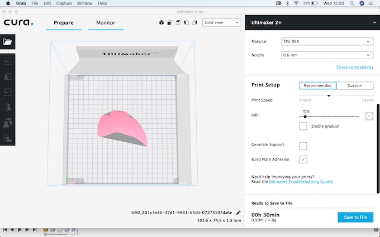Uncheck Build Plate Adhesion

coord(303,159)
